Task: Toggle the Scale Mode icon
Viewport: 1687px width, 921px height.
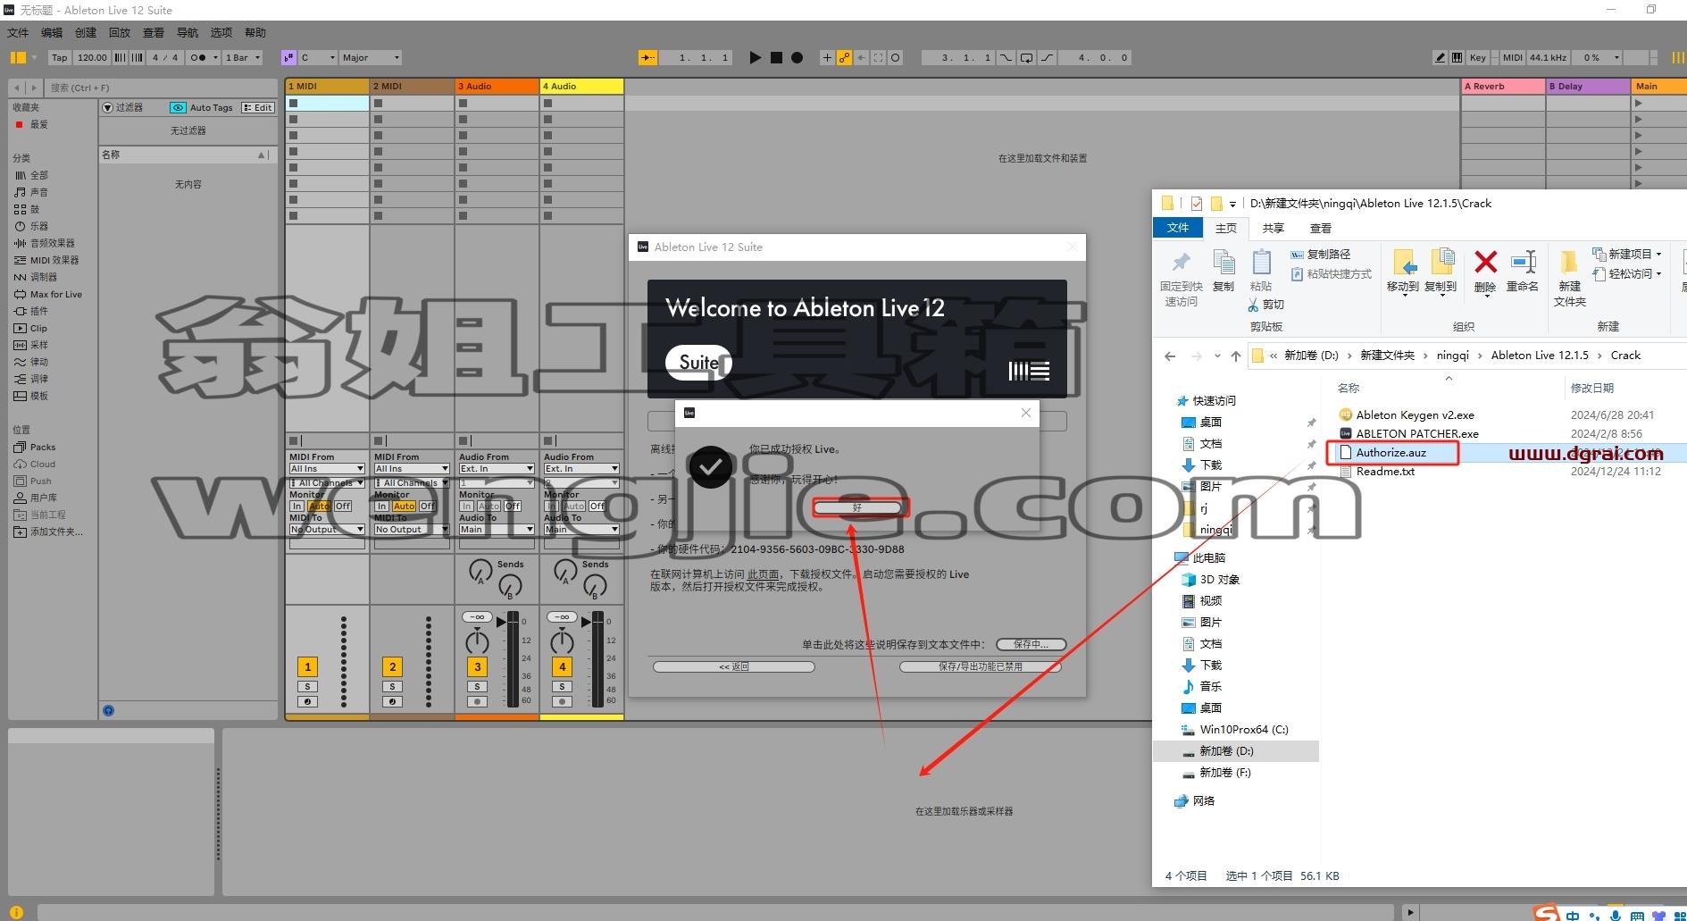Action: 288,57
